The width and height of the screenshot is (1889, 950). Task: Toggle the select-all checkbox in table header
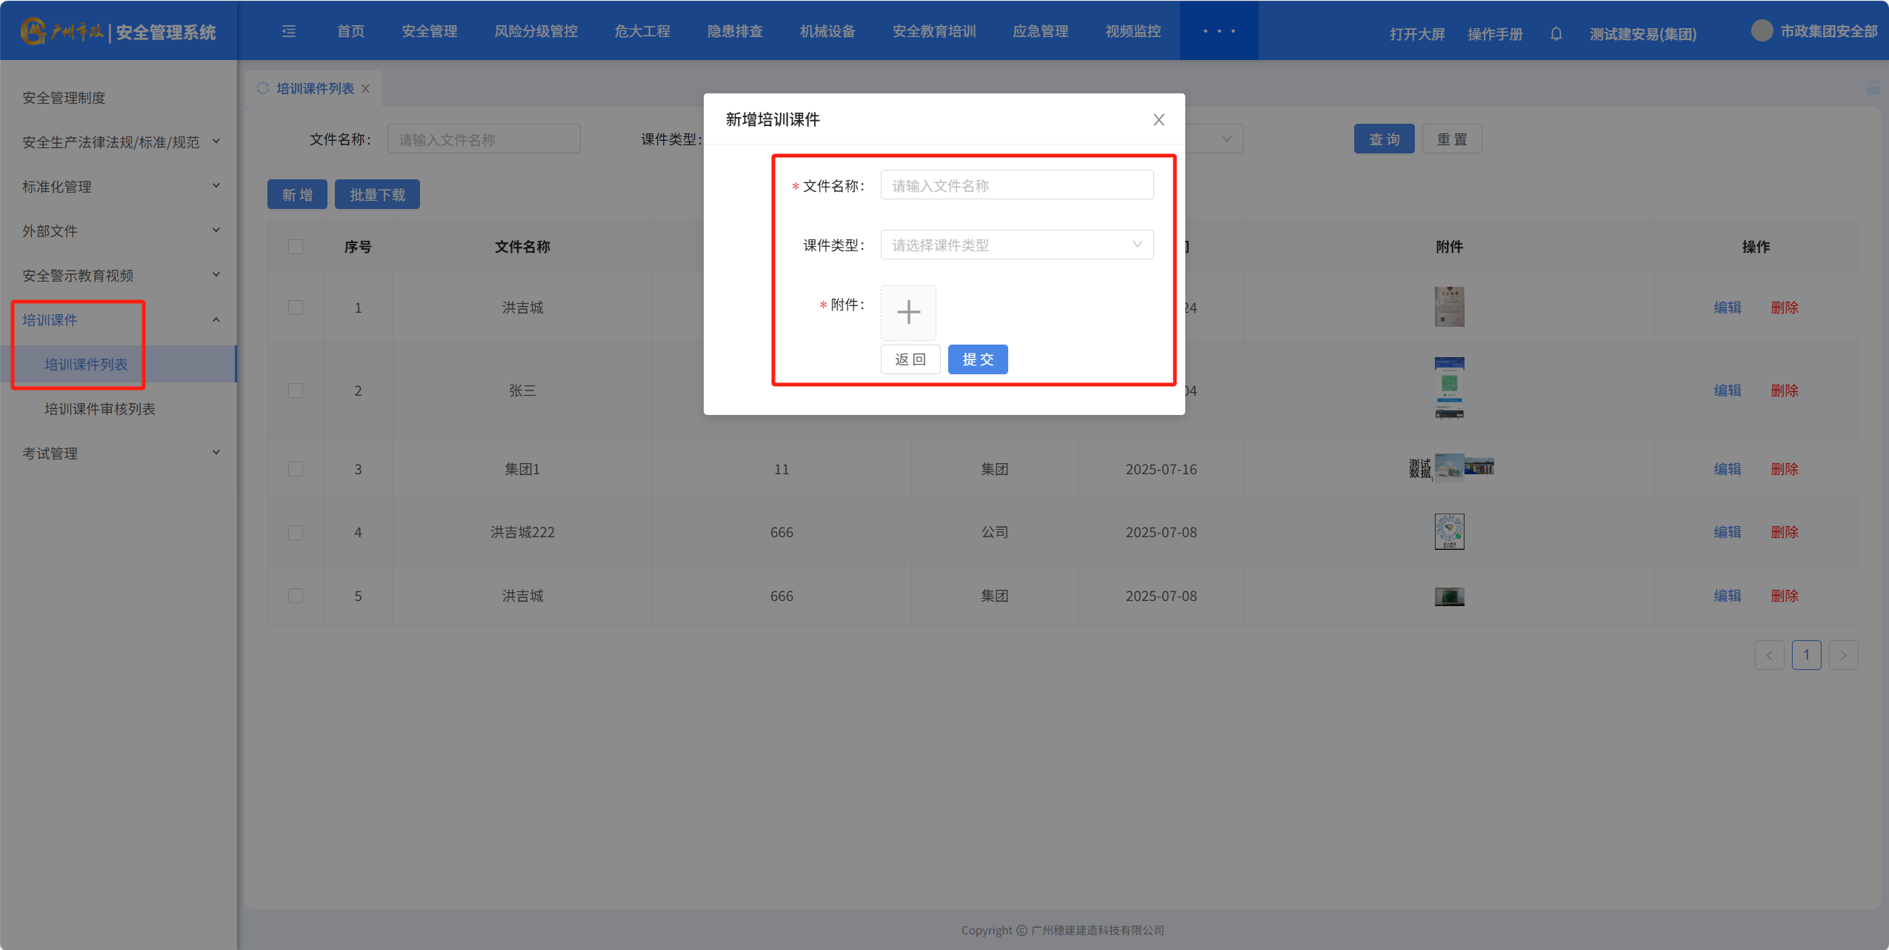(x=296, y=247)
